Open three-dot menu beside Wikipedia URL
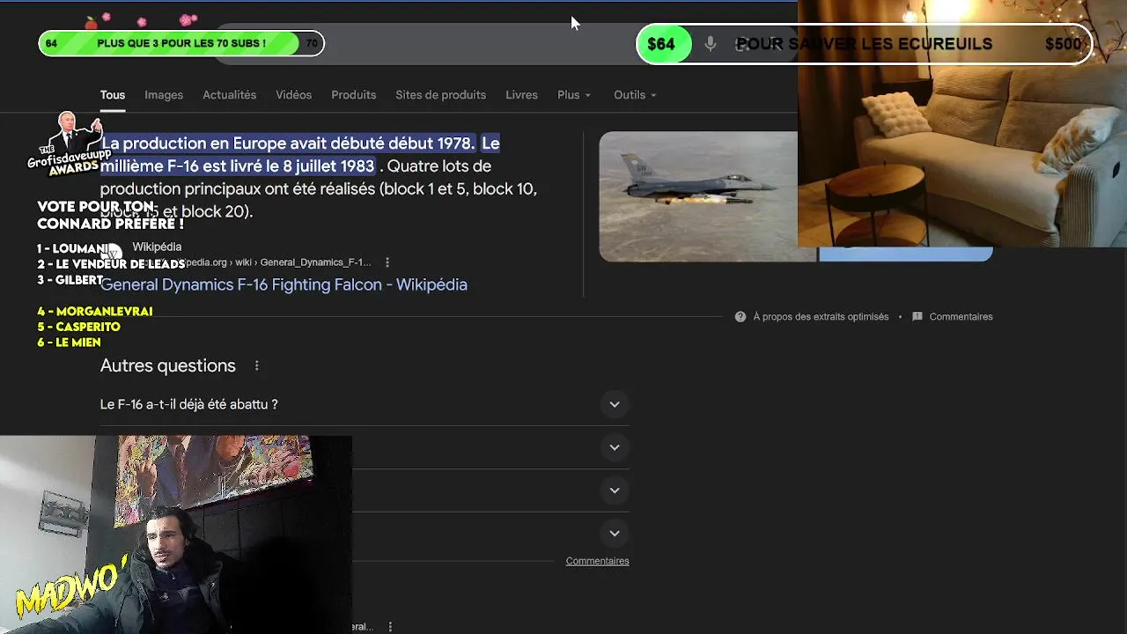 (387, 262)
